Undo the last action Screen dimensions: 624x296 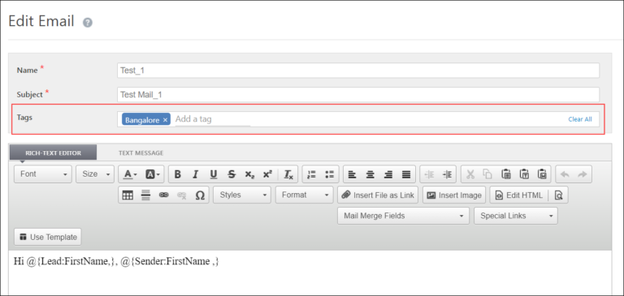click(565, 174)
